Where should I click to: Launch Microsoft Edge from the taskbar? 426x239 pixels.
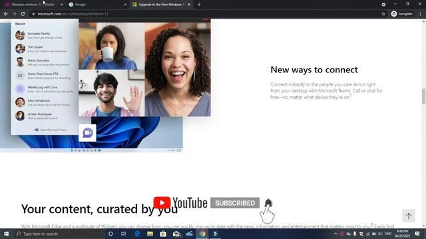click(137, 234)
